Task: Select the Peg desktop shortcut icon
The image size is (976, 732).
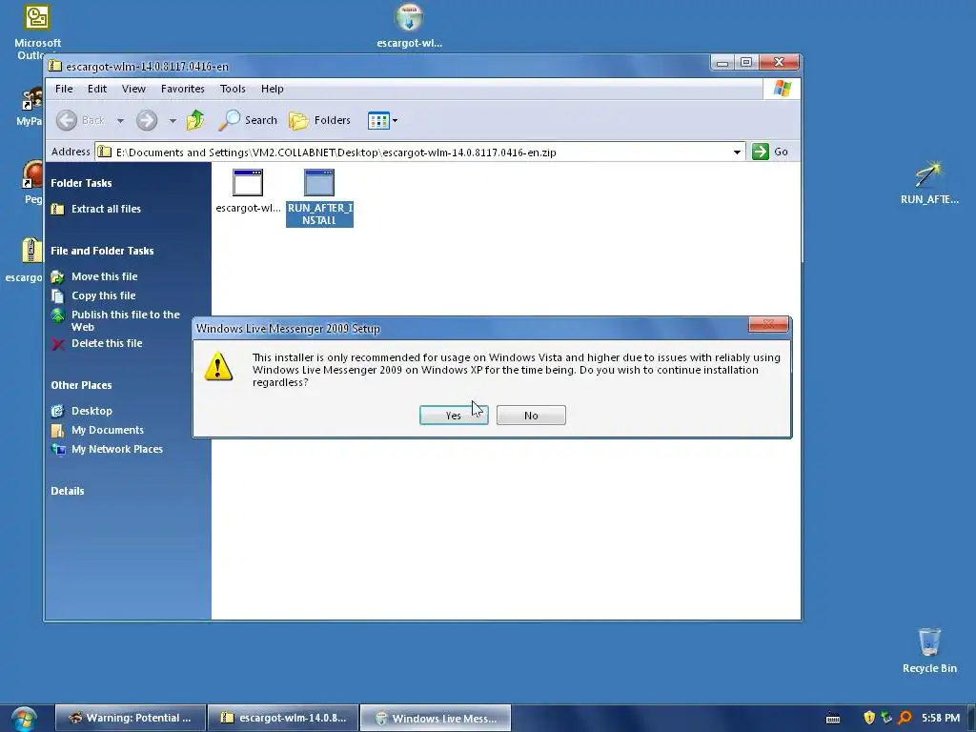Action: click(x=32, y=182)
